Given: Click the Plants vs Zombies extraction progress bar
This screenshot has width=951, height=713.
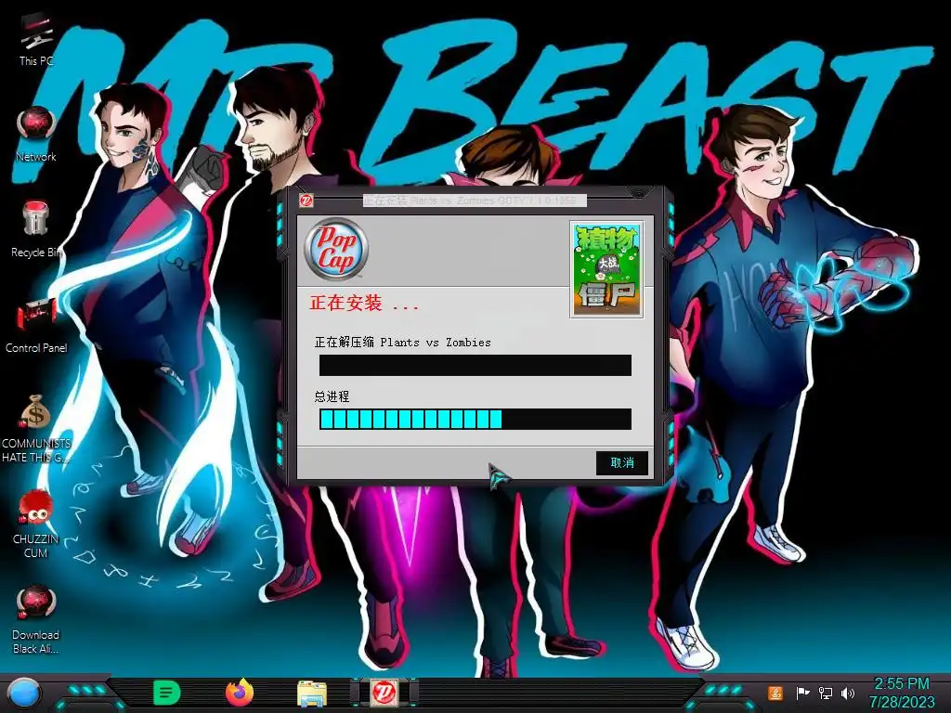Looking at the screenshot, I should click(x=475, y=366).
